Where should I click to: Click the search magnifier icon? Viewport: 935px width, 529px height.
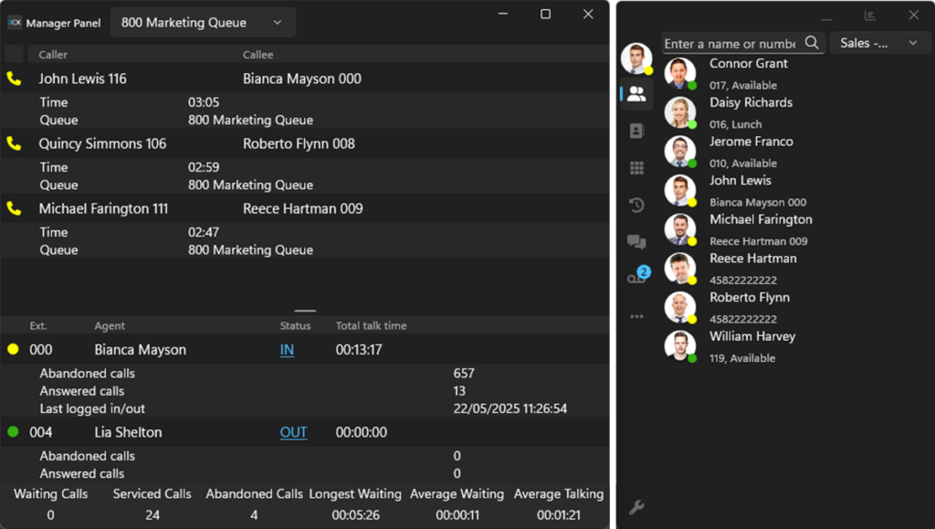(x=812, y=43)
